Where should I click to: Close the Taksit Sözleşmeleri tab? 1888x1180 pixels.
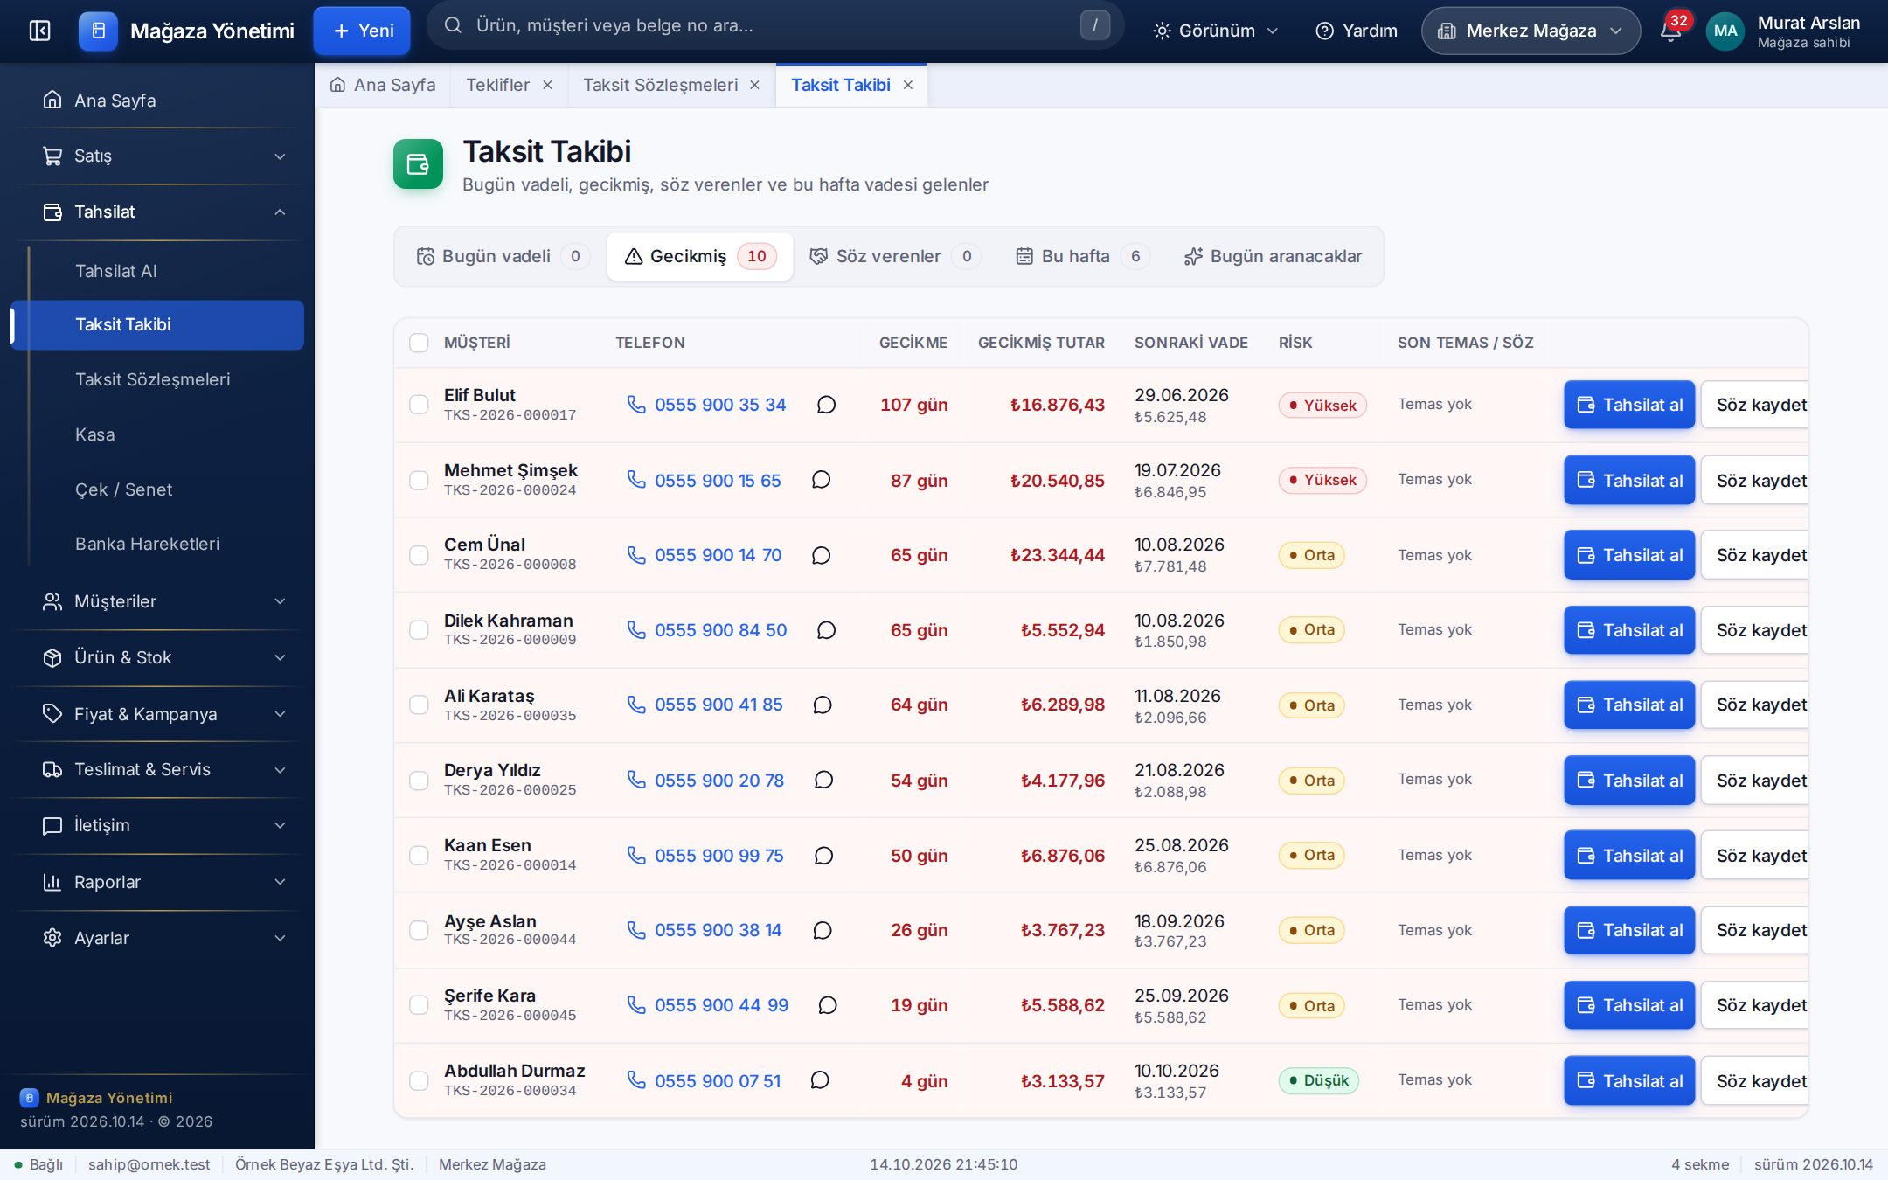click(x=754, y=85)
